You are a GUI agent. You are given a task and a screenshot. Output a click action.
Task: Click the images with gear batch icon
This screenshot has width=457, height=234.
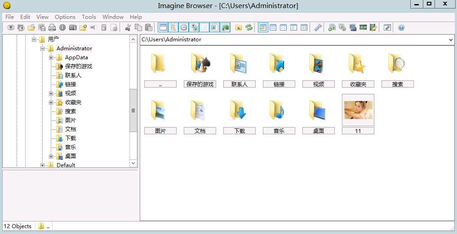(342, 28)
